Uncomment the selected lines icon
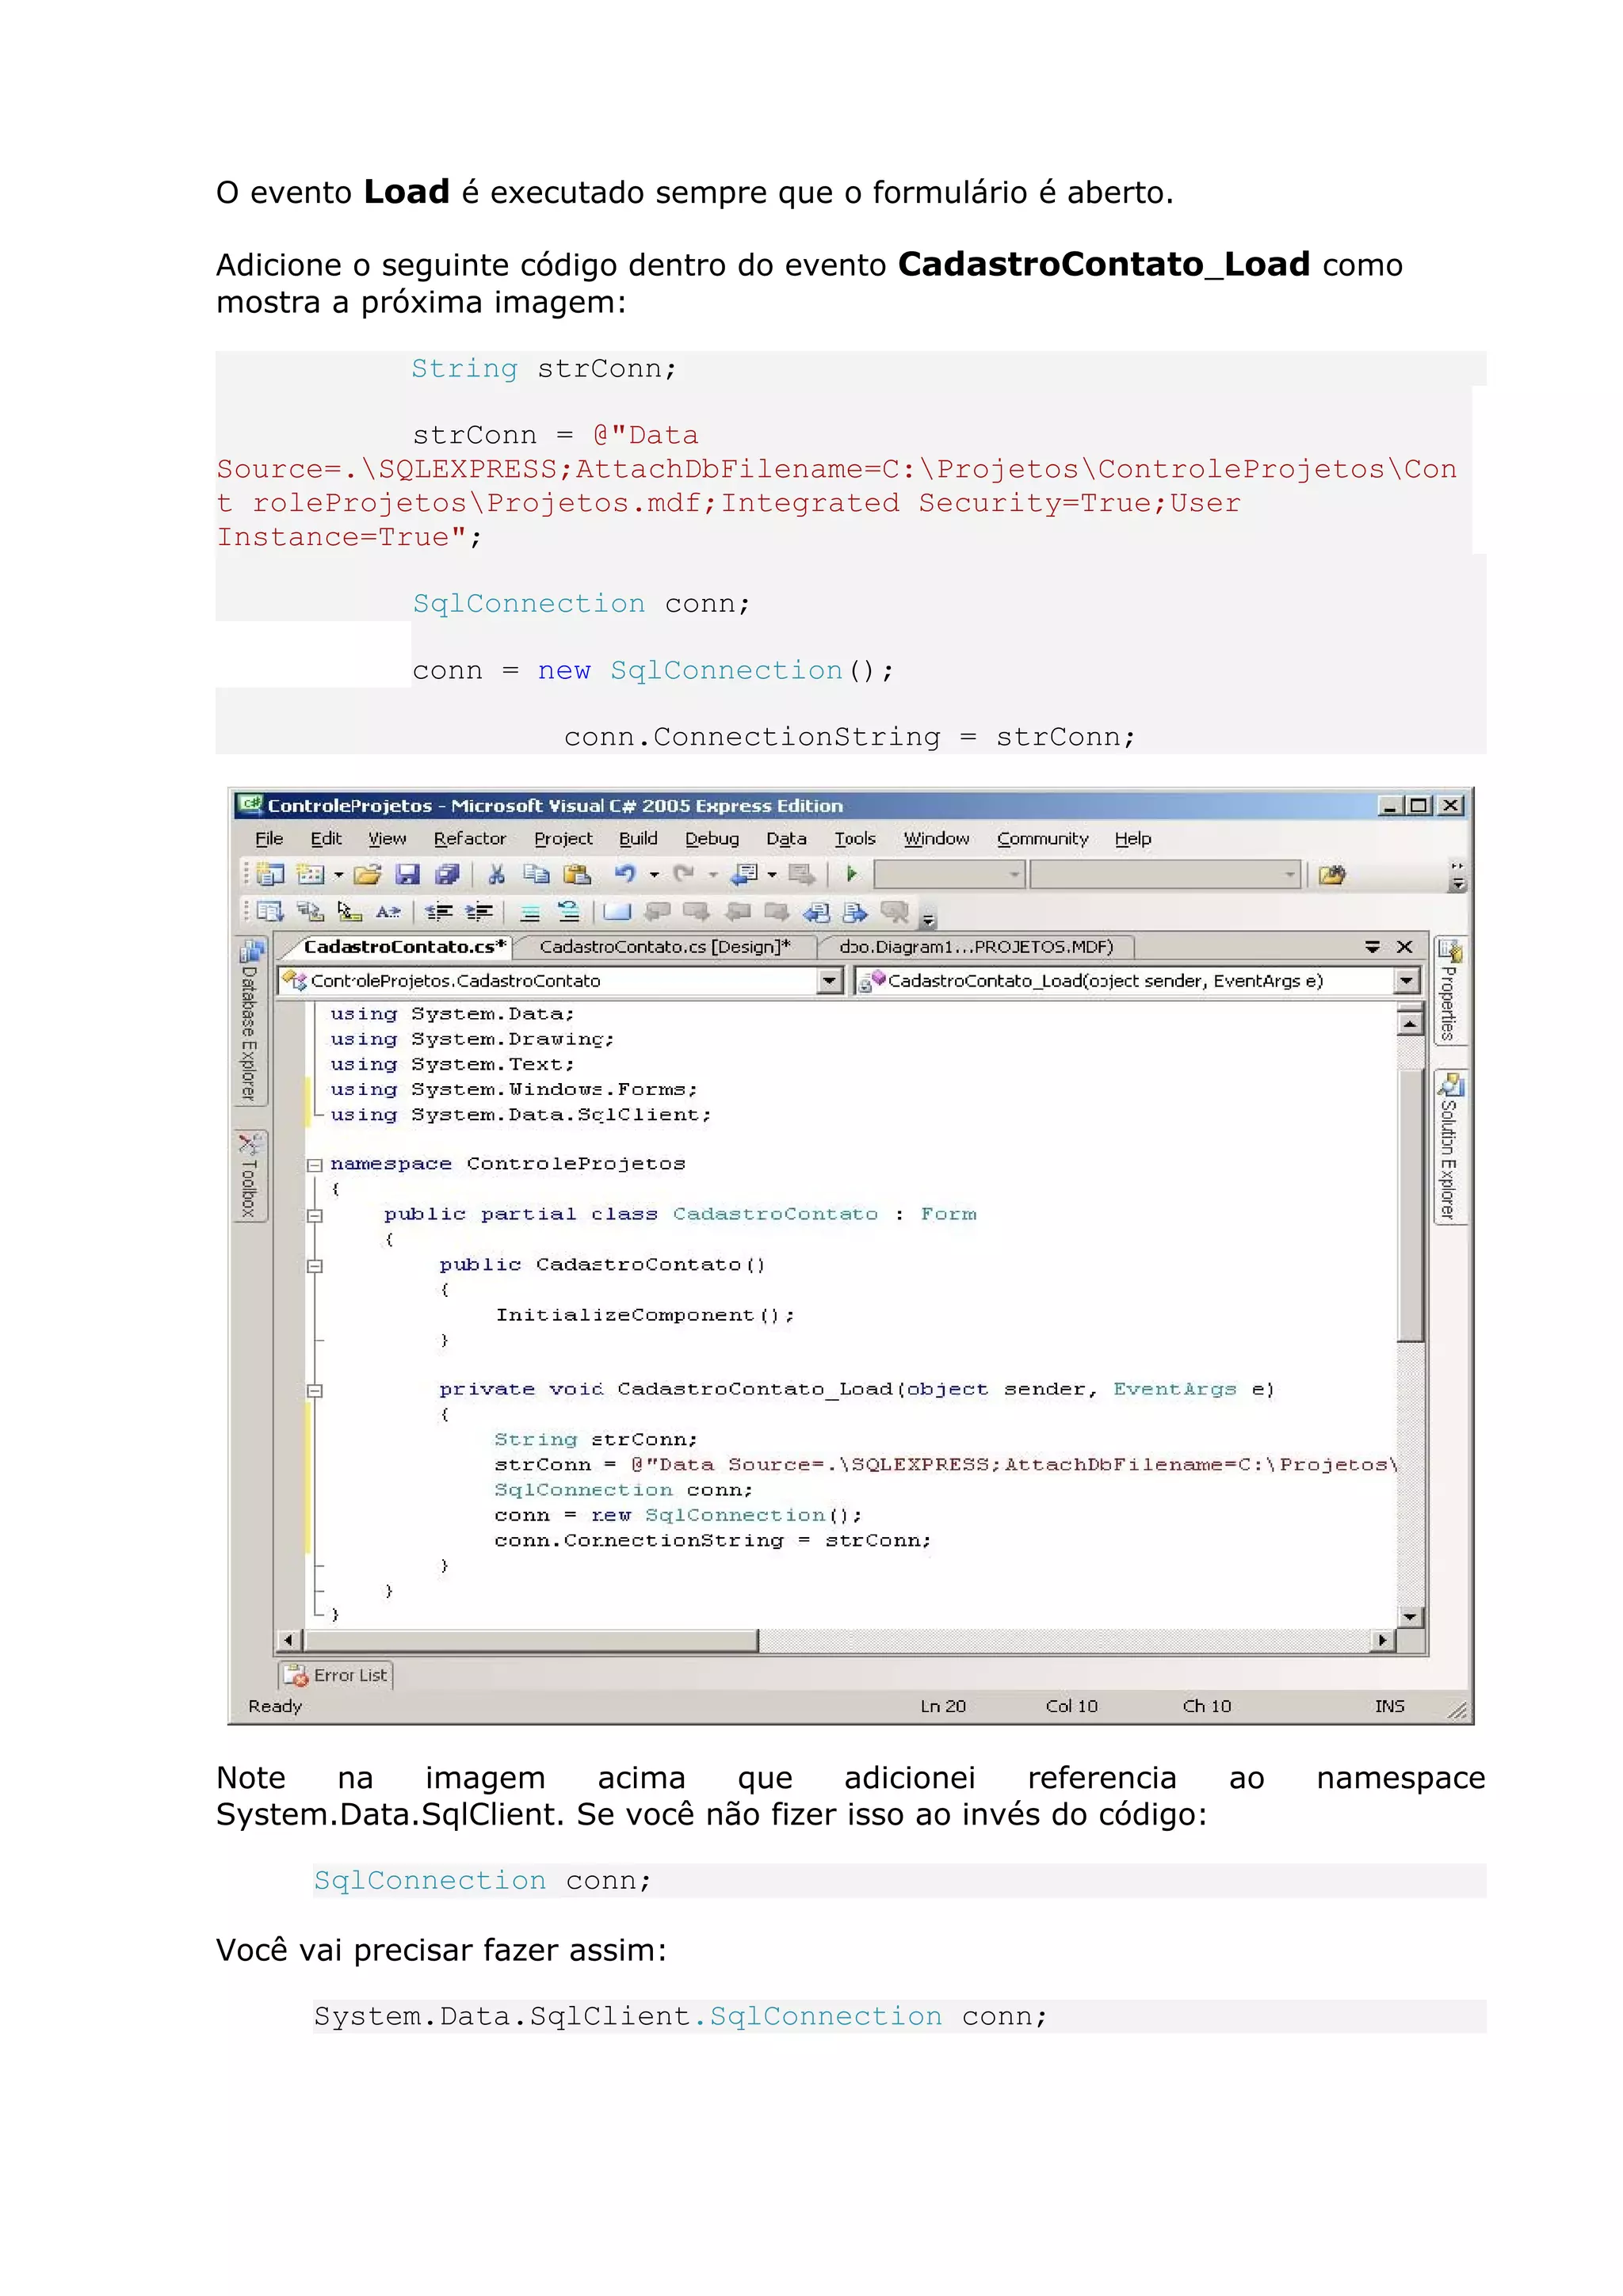1623x2296 pixels. tap(568, 912)
